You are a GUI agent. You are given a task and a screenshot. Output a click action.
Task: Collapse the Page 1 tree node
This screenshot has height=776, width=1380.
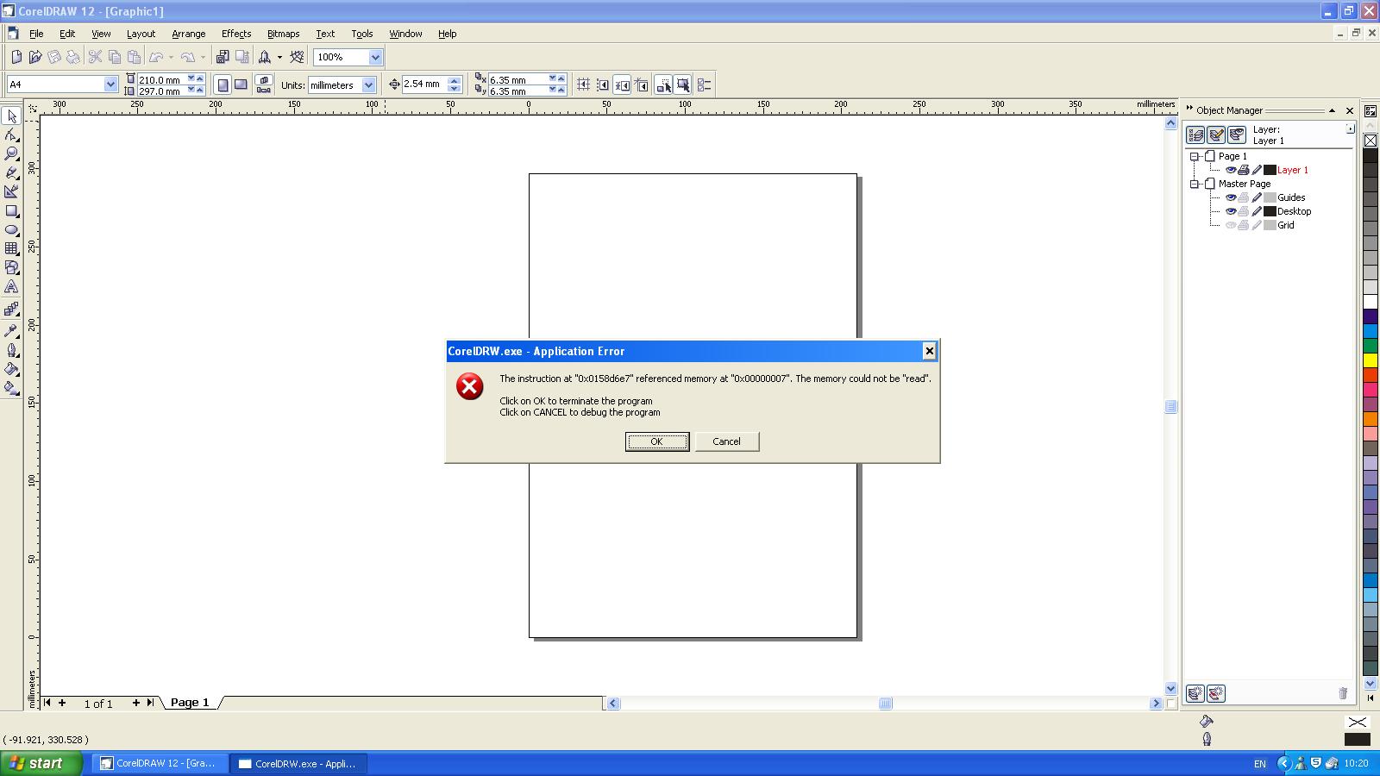pyautogui.click(x=1195, y=156)
